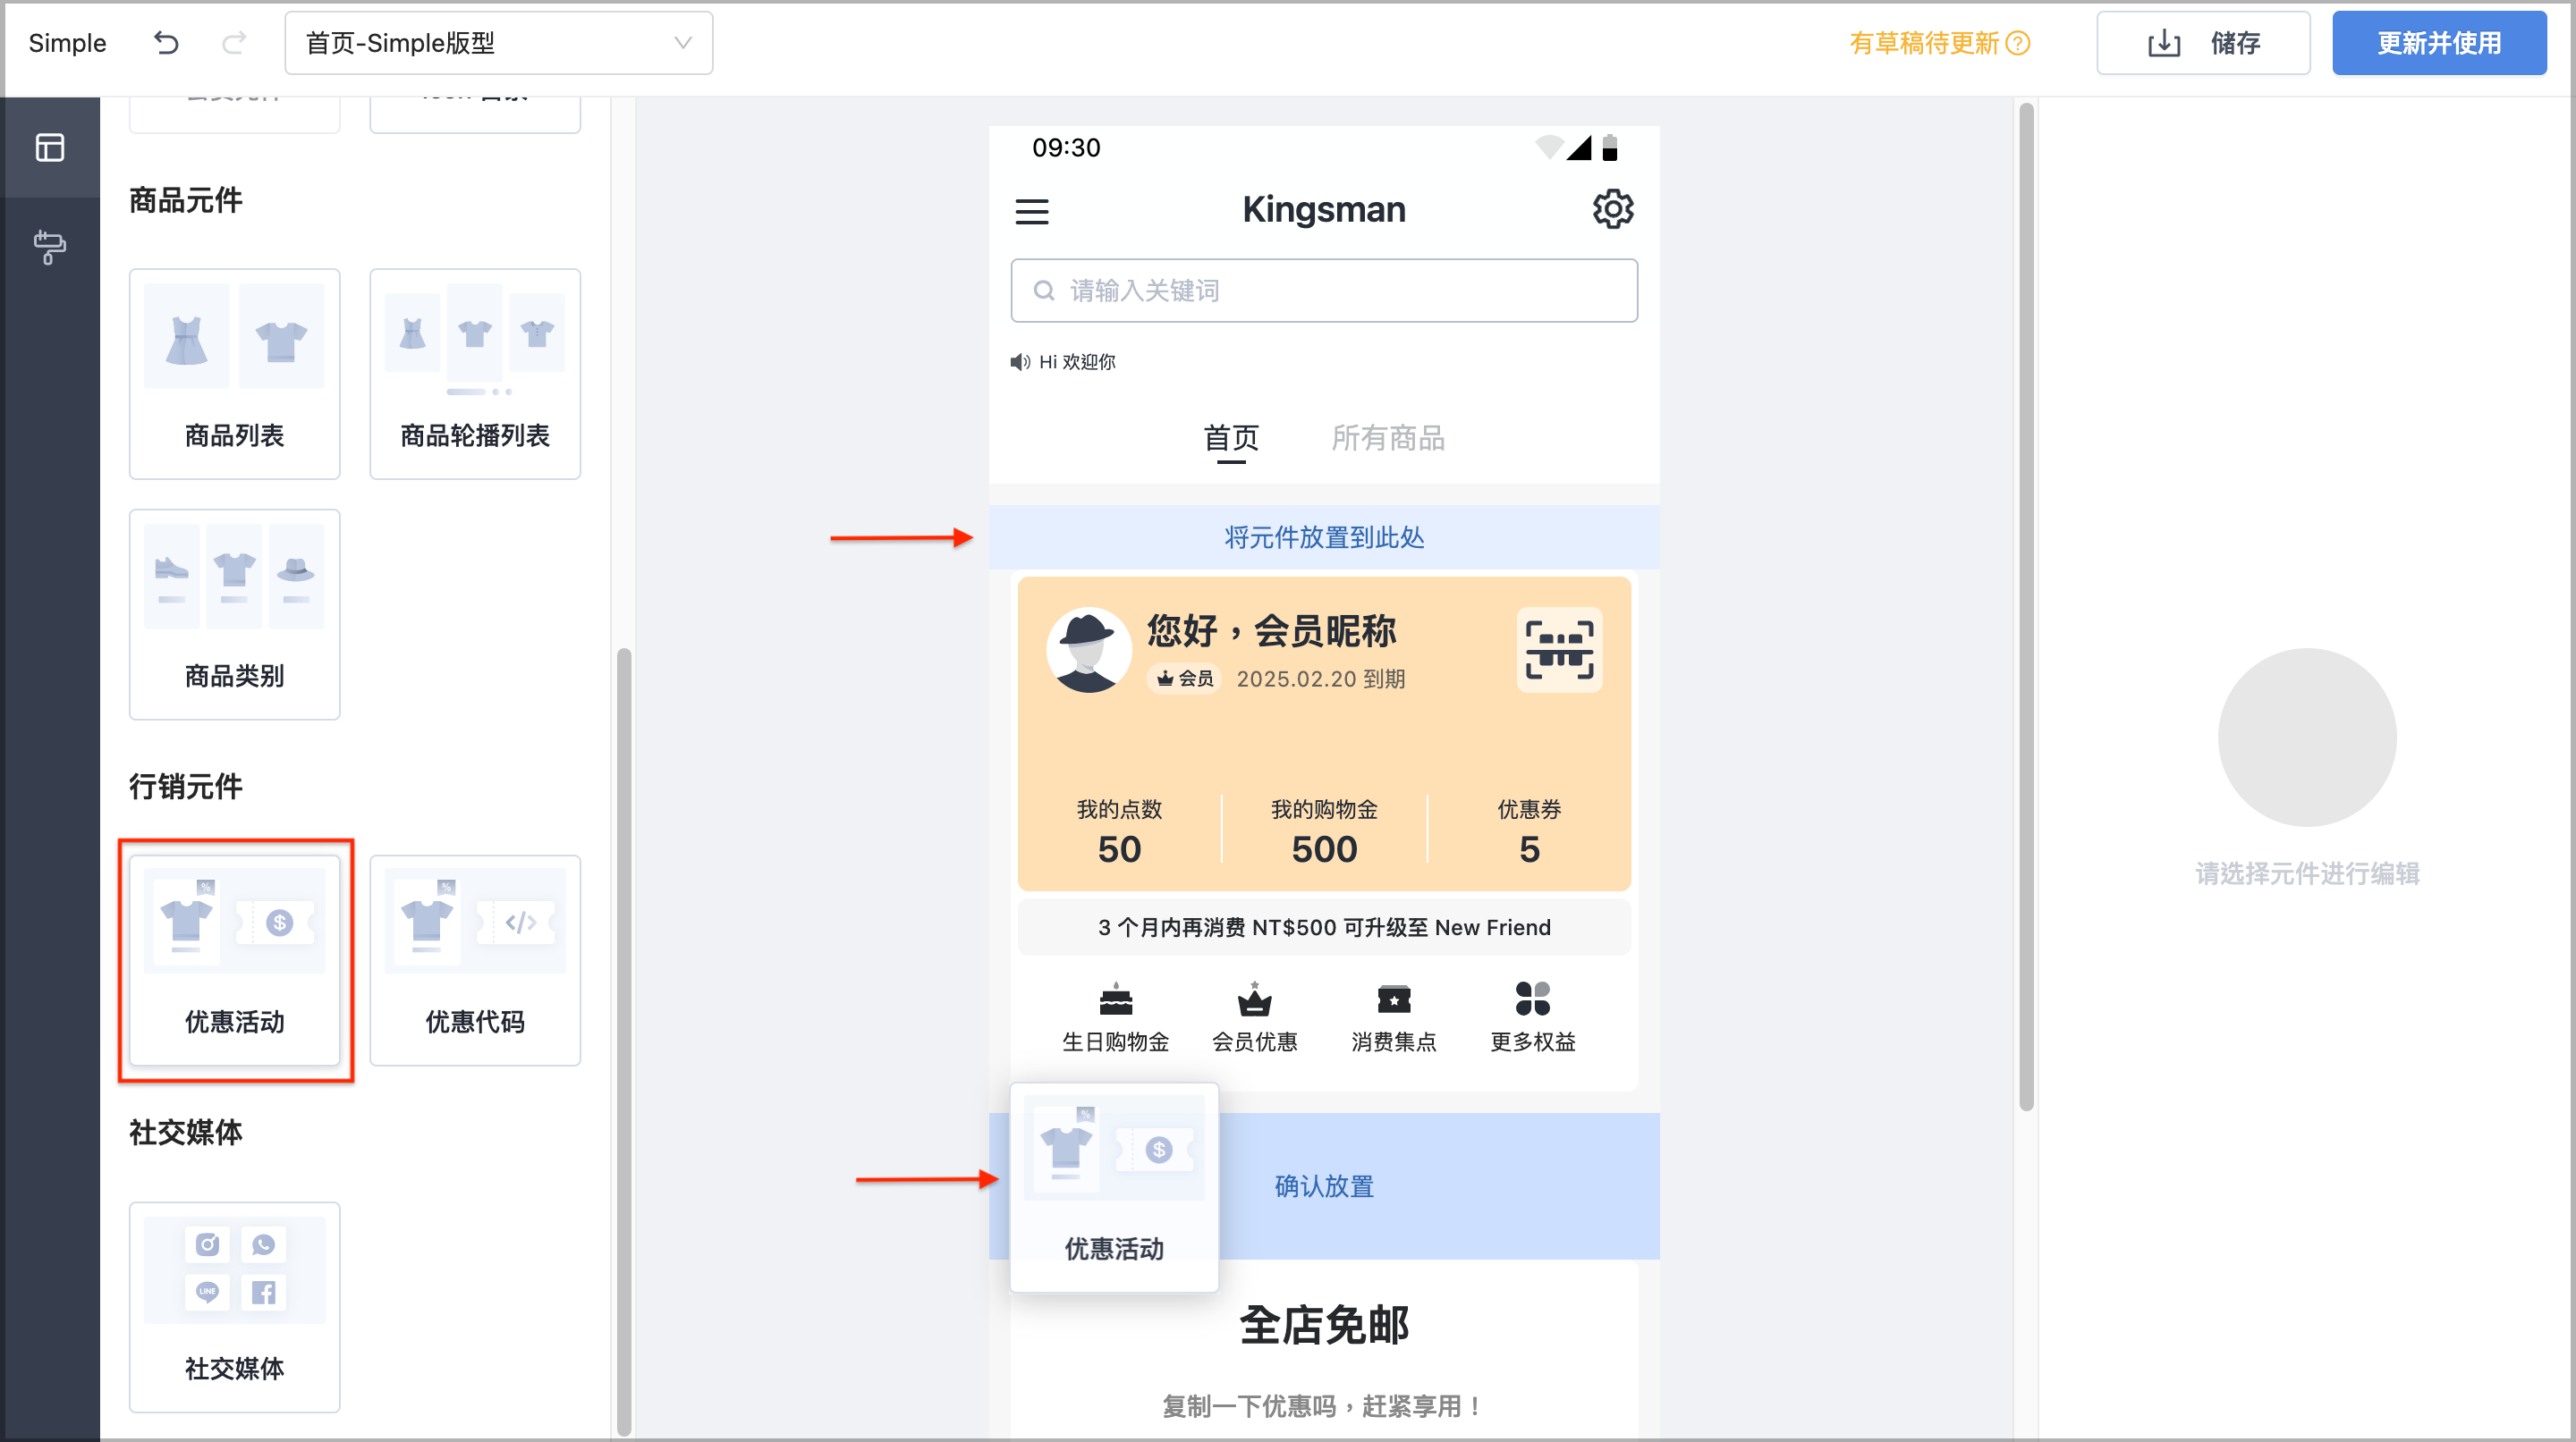This screenshot has width=2576, height=1442.
Task: Click the Hi 欢迎你 announcement text
Action: (x=1077, y=362)
